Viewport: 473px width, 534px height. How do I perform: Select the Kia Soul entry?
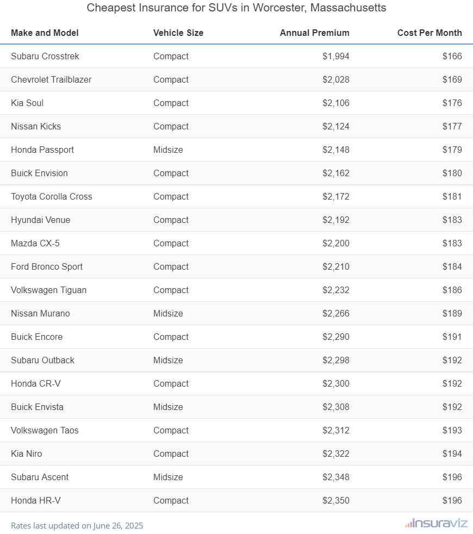click(x=27, y=103)
